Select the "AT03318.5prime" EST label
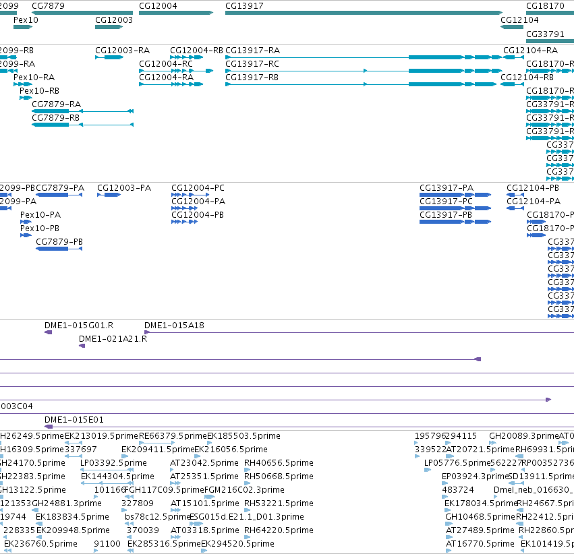Viewport: 574px width, 554px height. [205, 530]
